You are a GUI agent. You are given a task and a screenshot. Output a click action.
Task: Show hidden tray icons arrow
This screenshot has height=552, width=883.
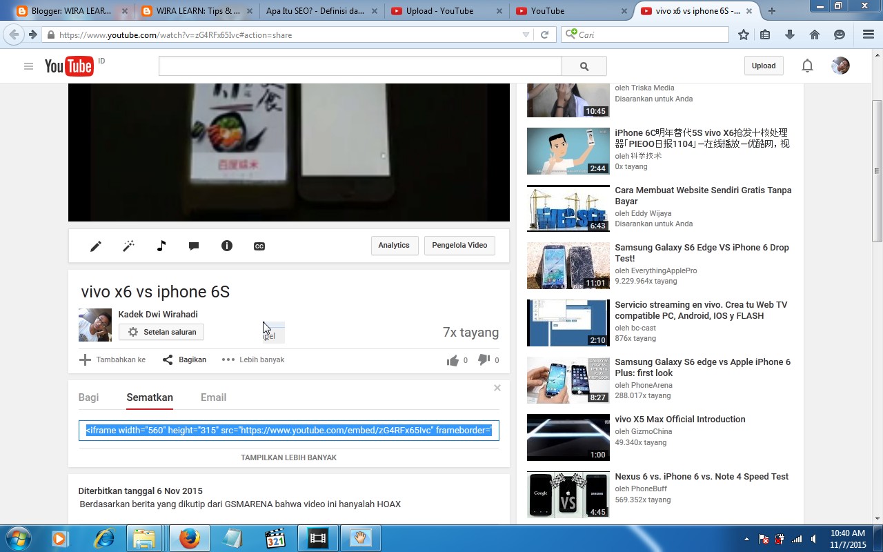coord(746,539)
